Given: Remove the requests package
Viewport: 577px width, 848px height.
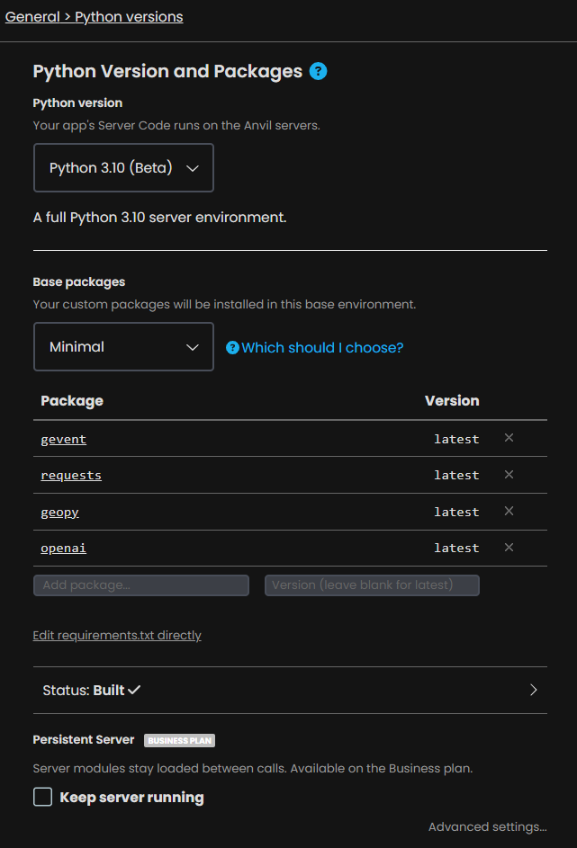Looking at the screenshot, I should (509, 474).
